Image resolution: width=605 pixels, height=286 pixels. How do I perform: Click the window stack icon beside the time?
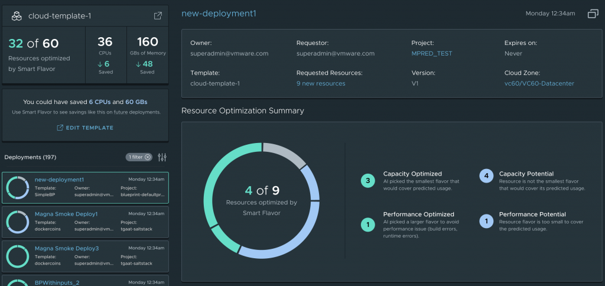[593, 14]
